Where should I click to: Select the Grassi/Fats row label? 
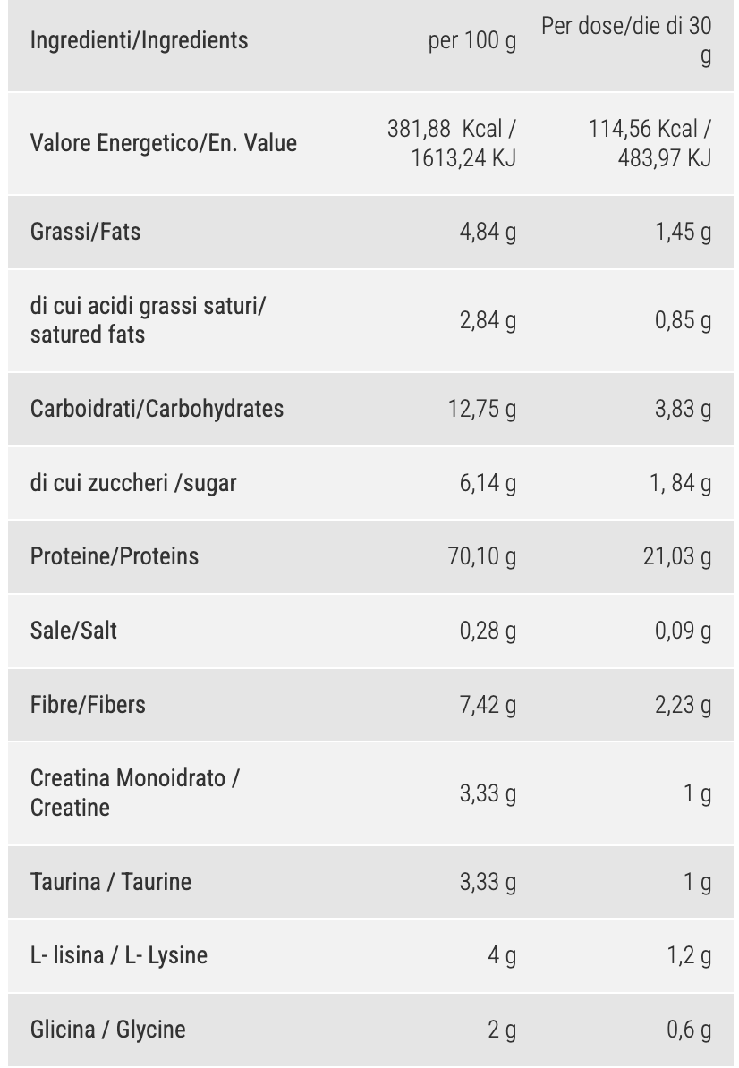pyautogui.click(x=85, y=232)
